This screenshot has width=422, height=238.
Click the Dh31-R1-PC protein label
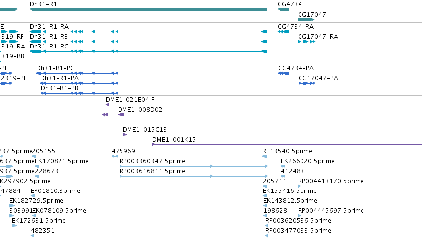click(55, 68)
